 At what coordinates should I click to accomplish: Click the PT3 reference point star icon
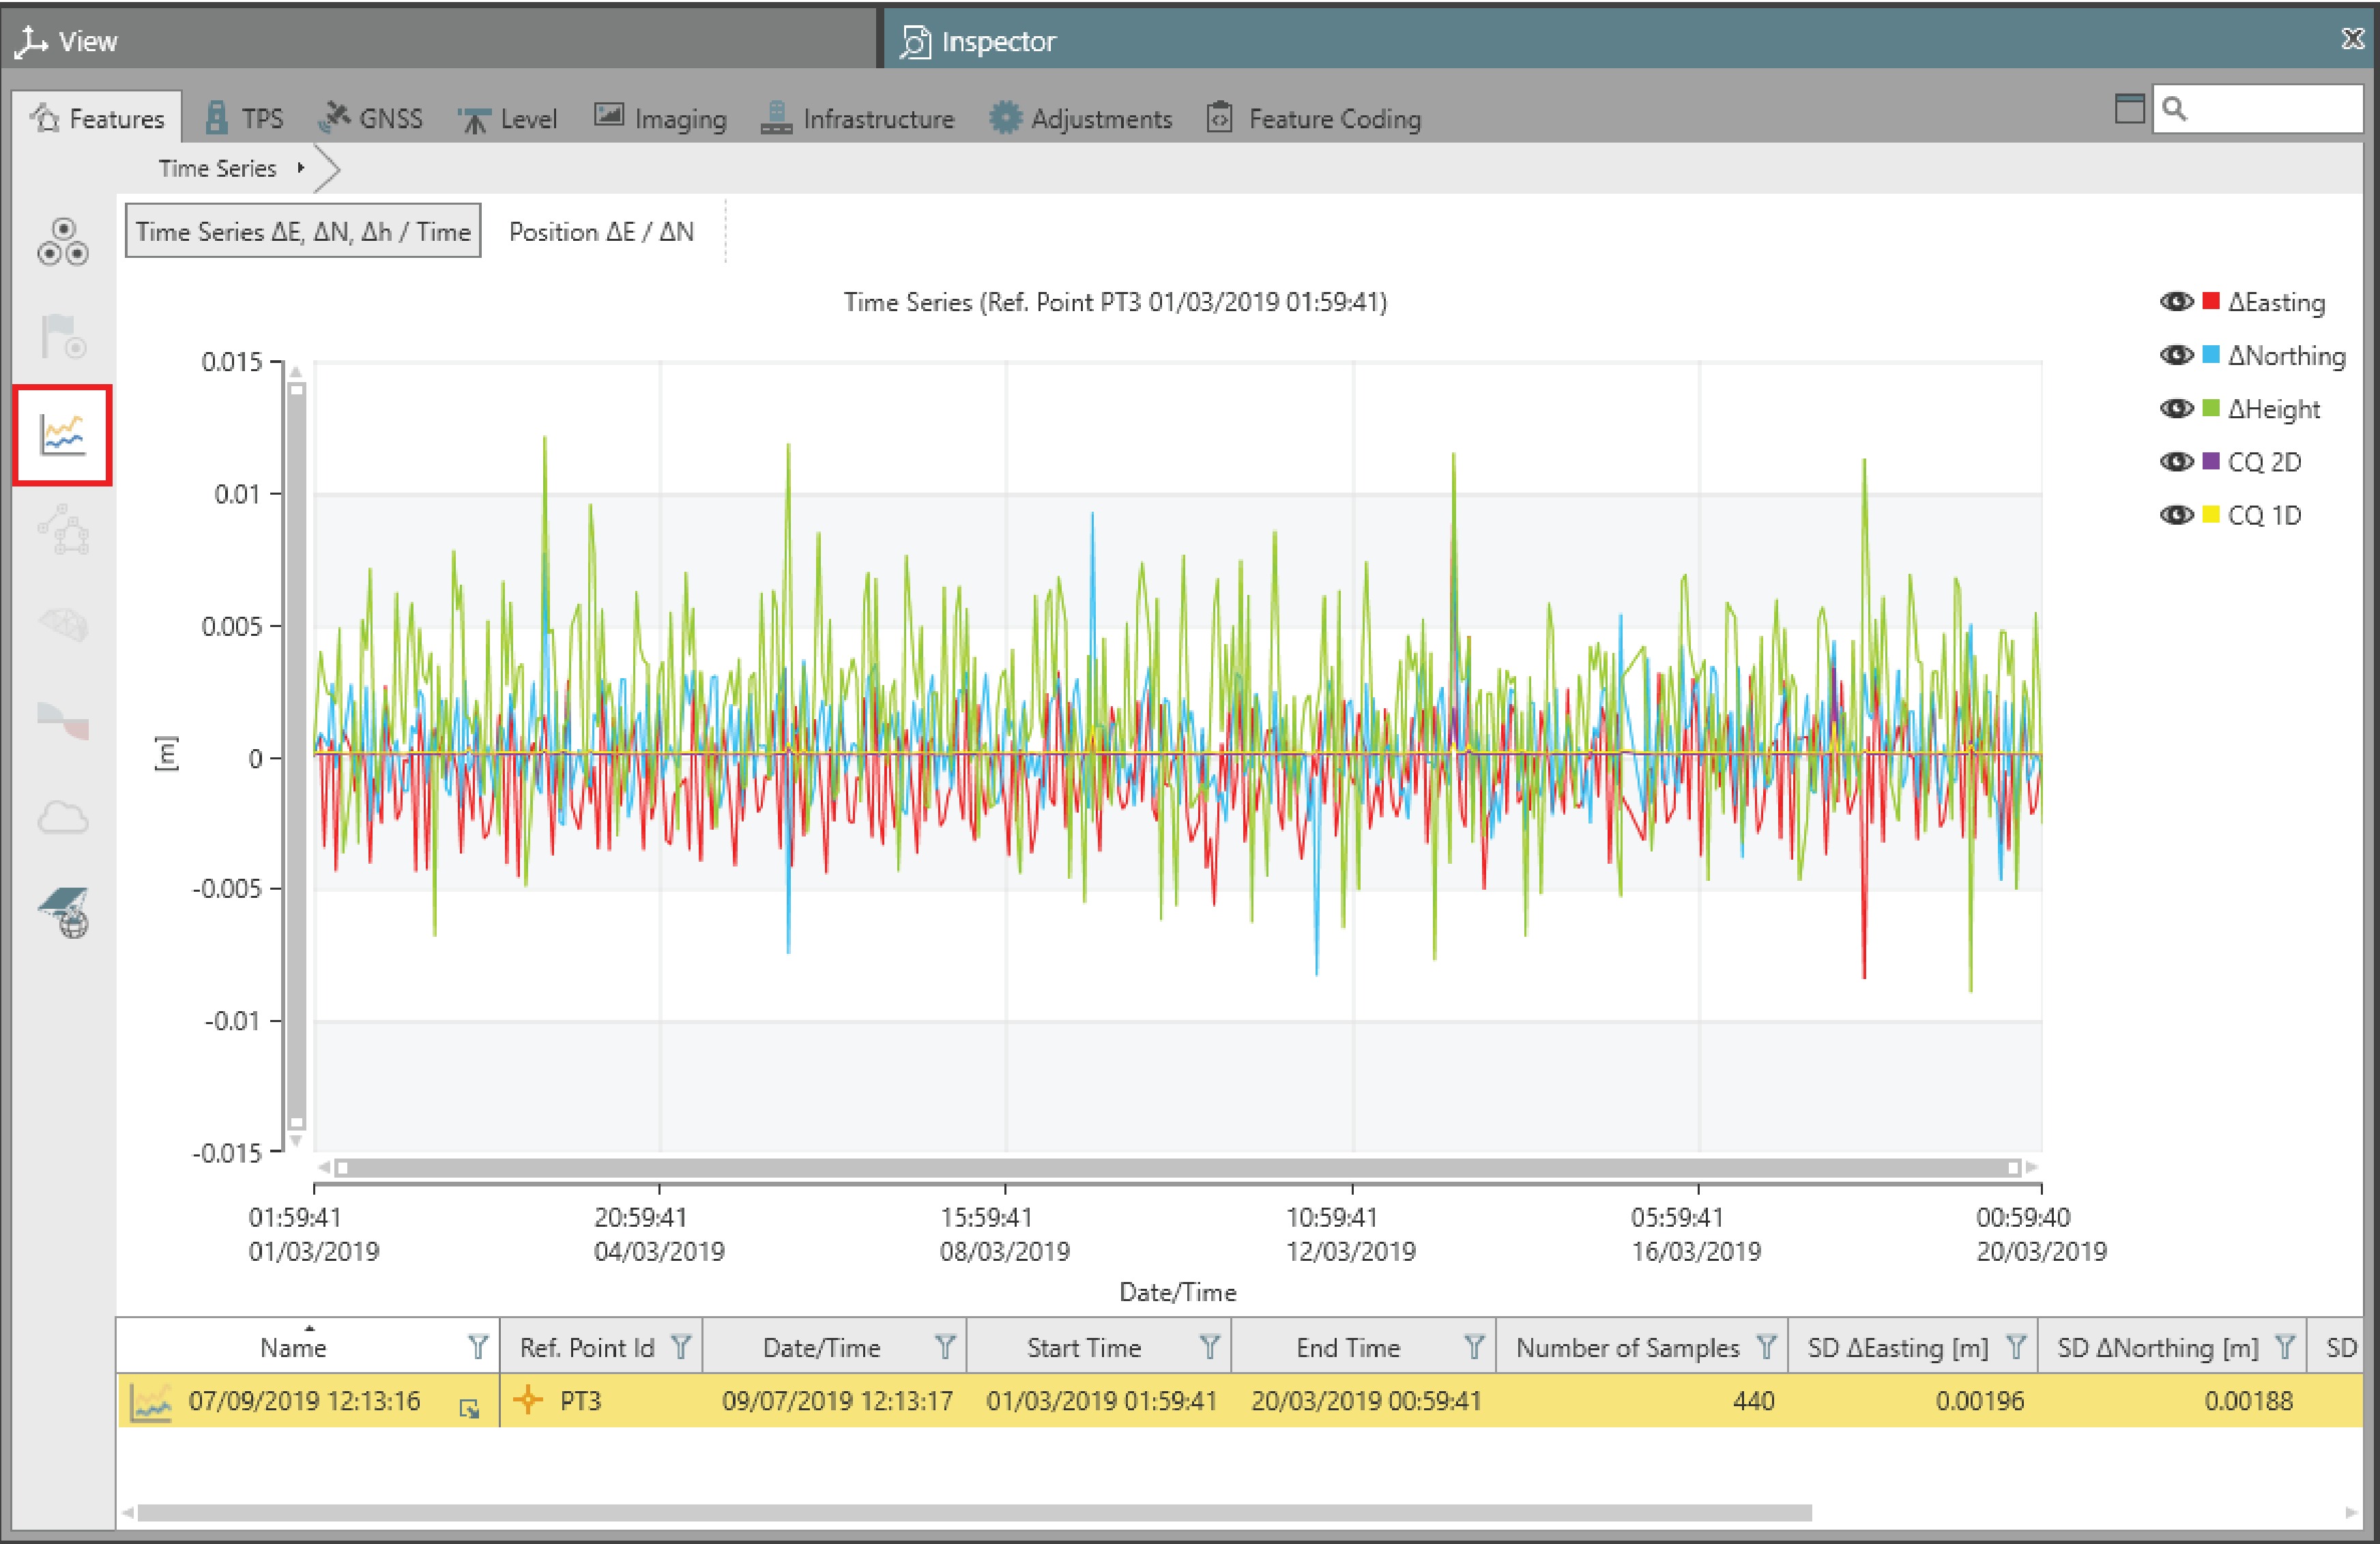(527, 1400)
